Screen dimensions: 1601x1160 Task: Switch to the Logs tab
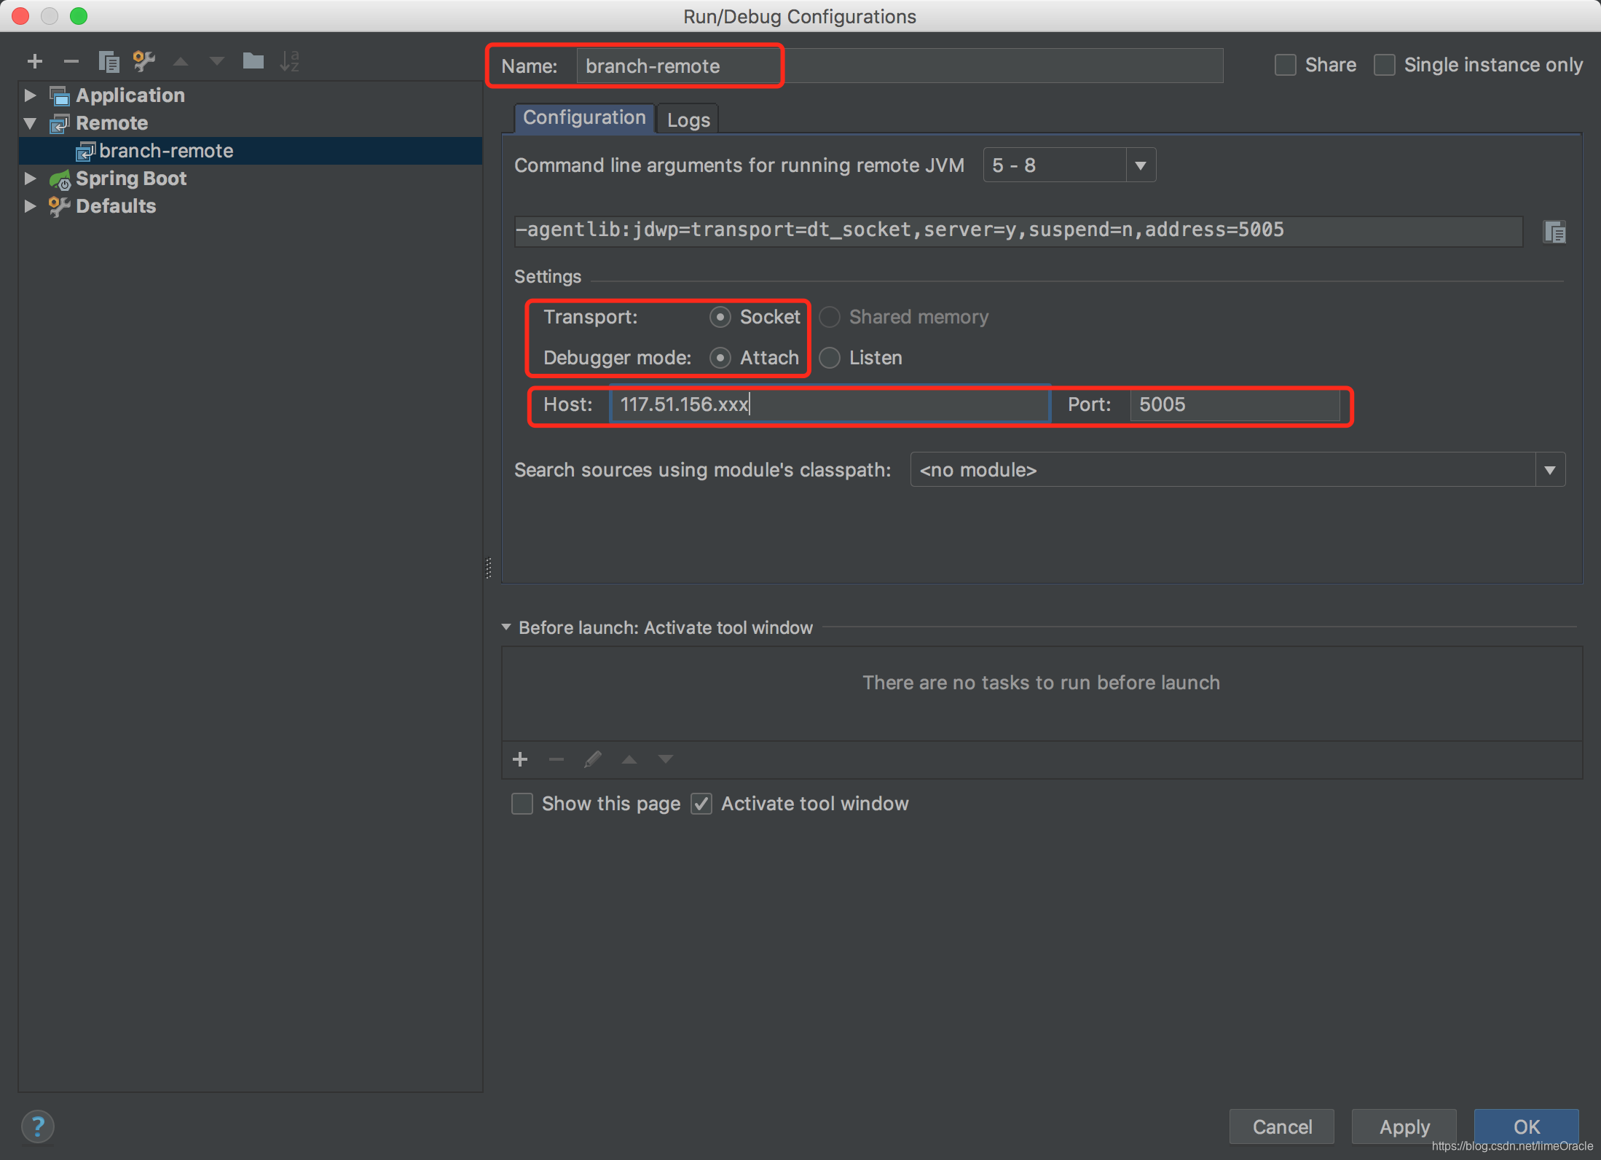click(688, 120)
